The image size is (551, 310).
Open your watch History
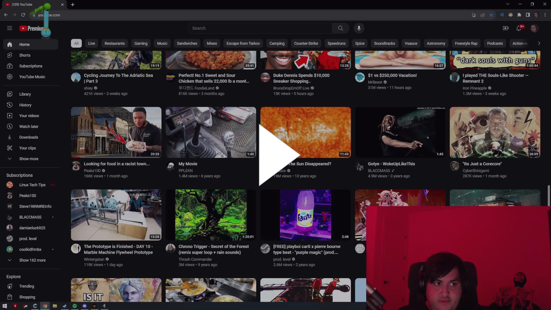tap(26, 105)
